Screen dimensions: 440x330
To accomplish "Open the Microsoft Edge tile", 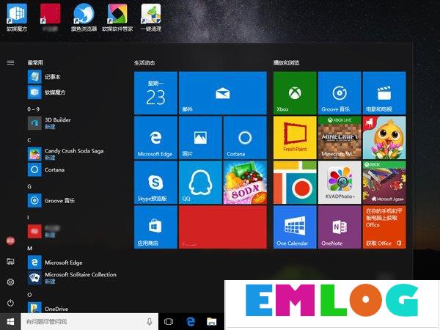I will 155,138.
